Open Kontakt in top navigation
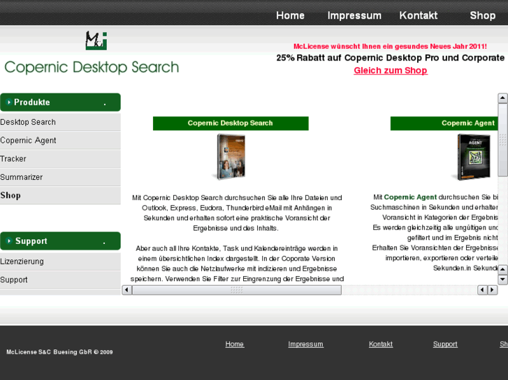Image resolution: width=508 pixels, height=380 pixels. [x=419, y=15]
